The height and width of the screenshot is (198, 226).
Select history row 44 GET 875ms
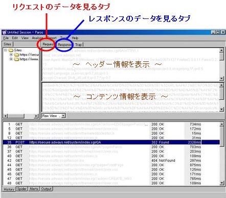pyautogui.click(x=111, y=165)
